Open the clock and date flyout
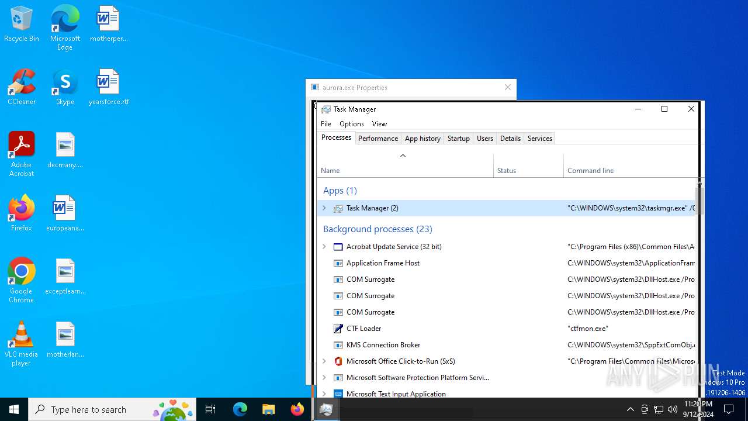The height and width of the screenshot is (421, 748). (x=698, y=409)
